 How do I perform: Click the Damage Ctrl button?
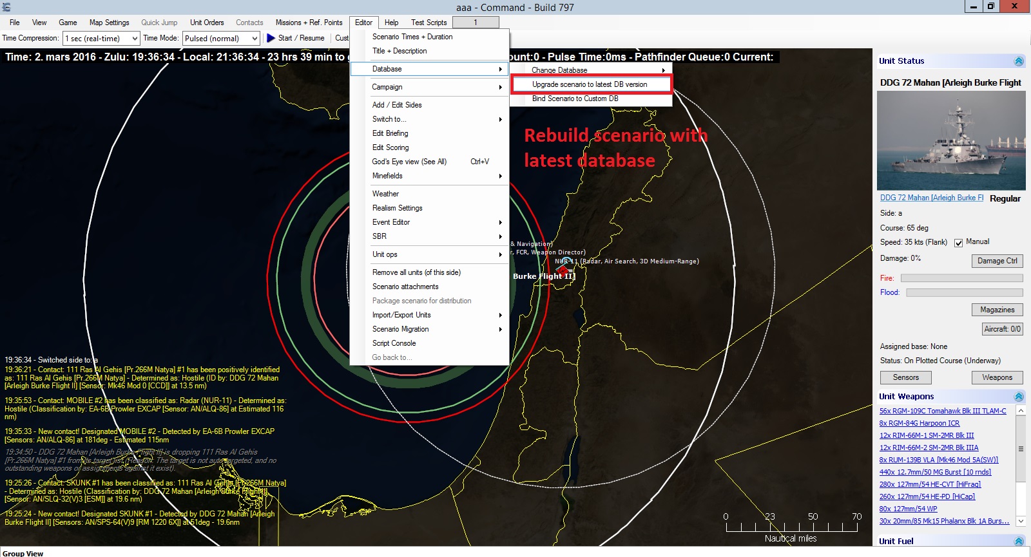pyautogui.click(x=997, y=261)
